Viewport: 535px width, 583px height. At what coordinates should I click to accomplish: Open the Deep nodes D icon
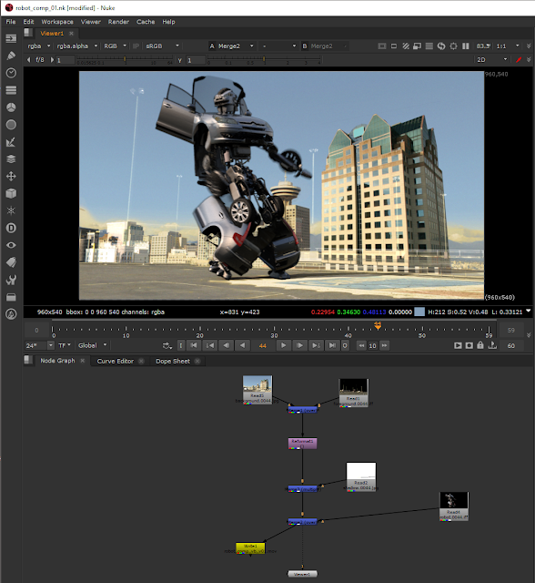click(x=11, y=228)
